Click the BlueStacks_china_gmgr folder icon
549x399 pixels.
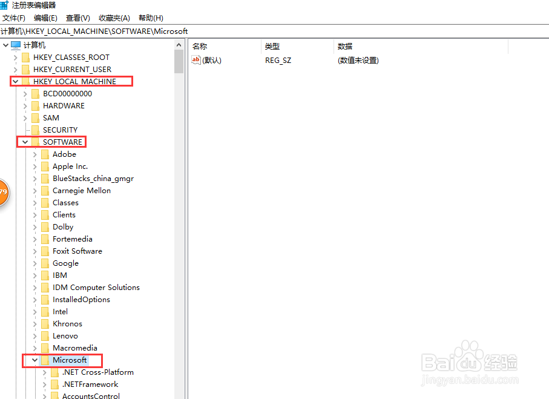click(45, 179)
